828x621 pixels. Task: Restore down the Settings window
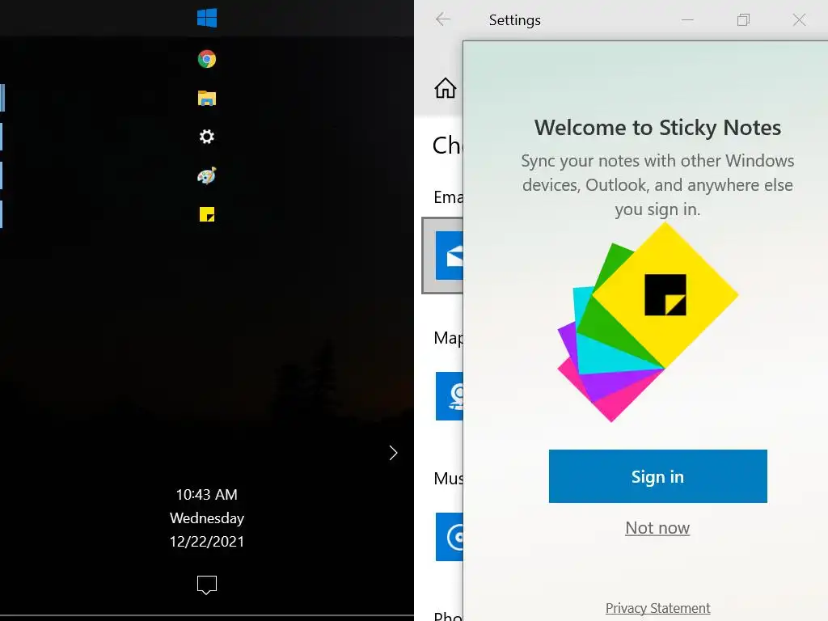click(x=743, y=19)
